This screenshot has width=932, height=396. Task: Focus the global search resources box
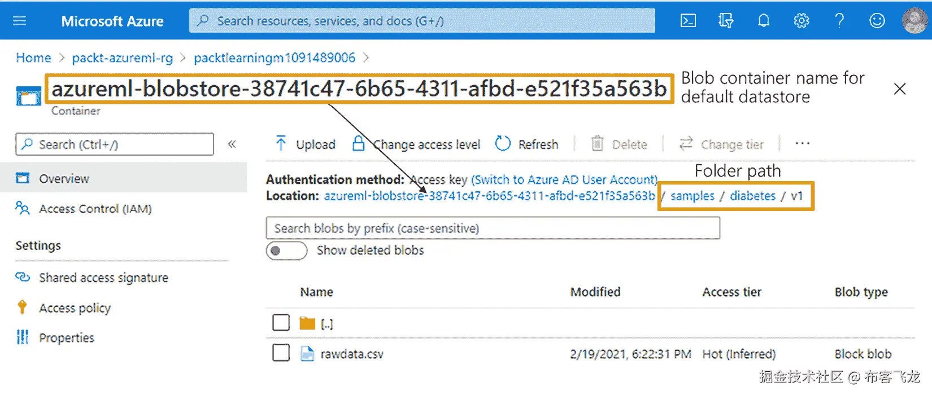tap(422, 21)
